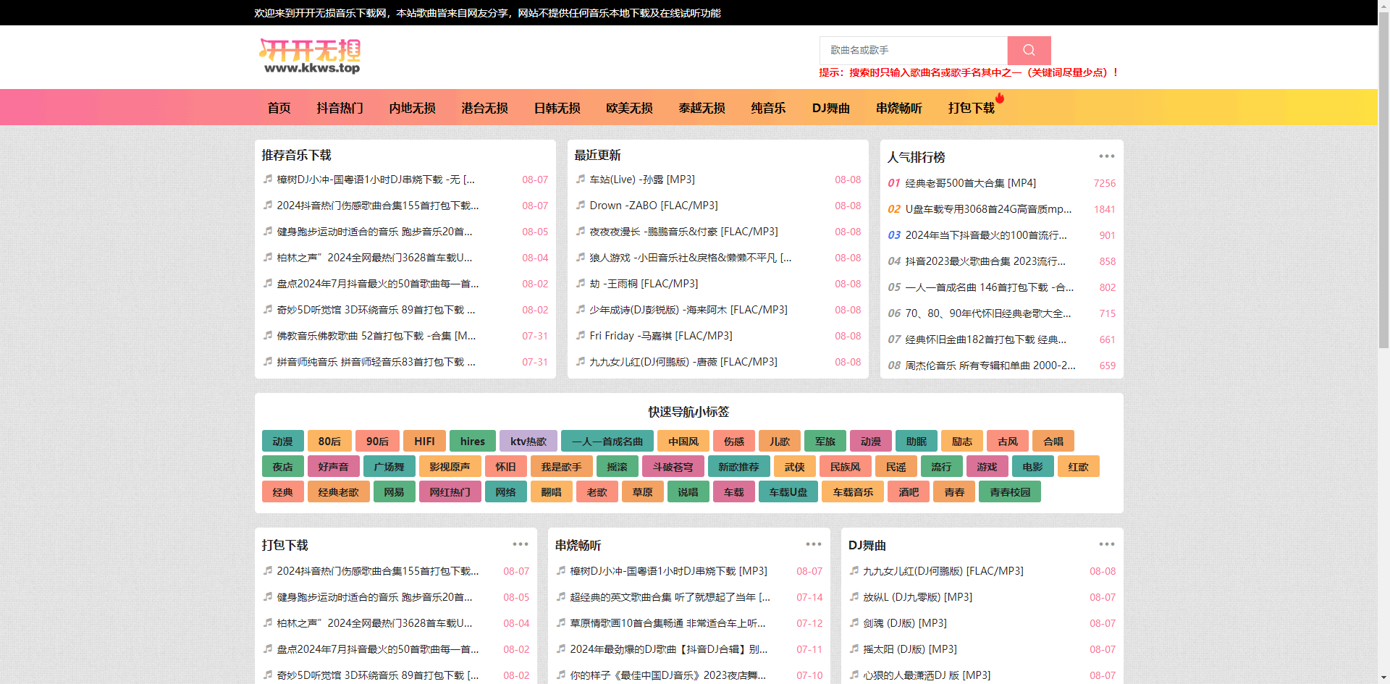This screenshot has height=684, width=1390.
Task: Open more options for 打包下载 panel
Action: click(520, 544)
